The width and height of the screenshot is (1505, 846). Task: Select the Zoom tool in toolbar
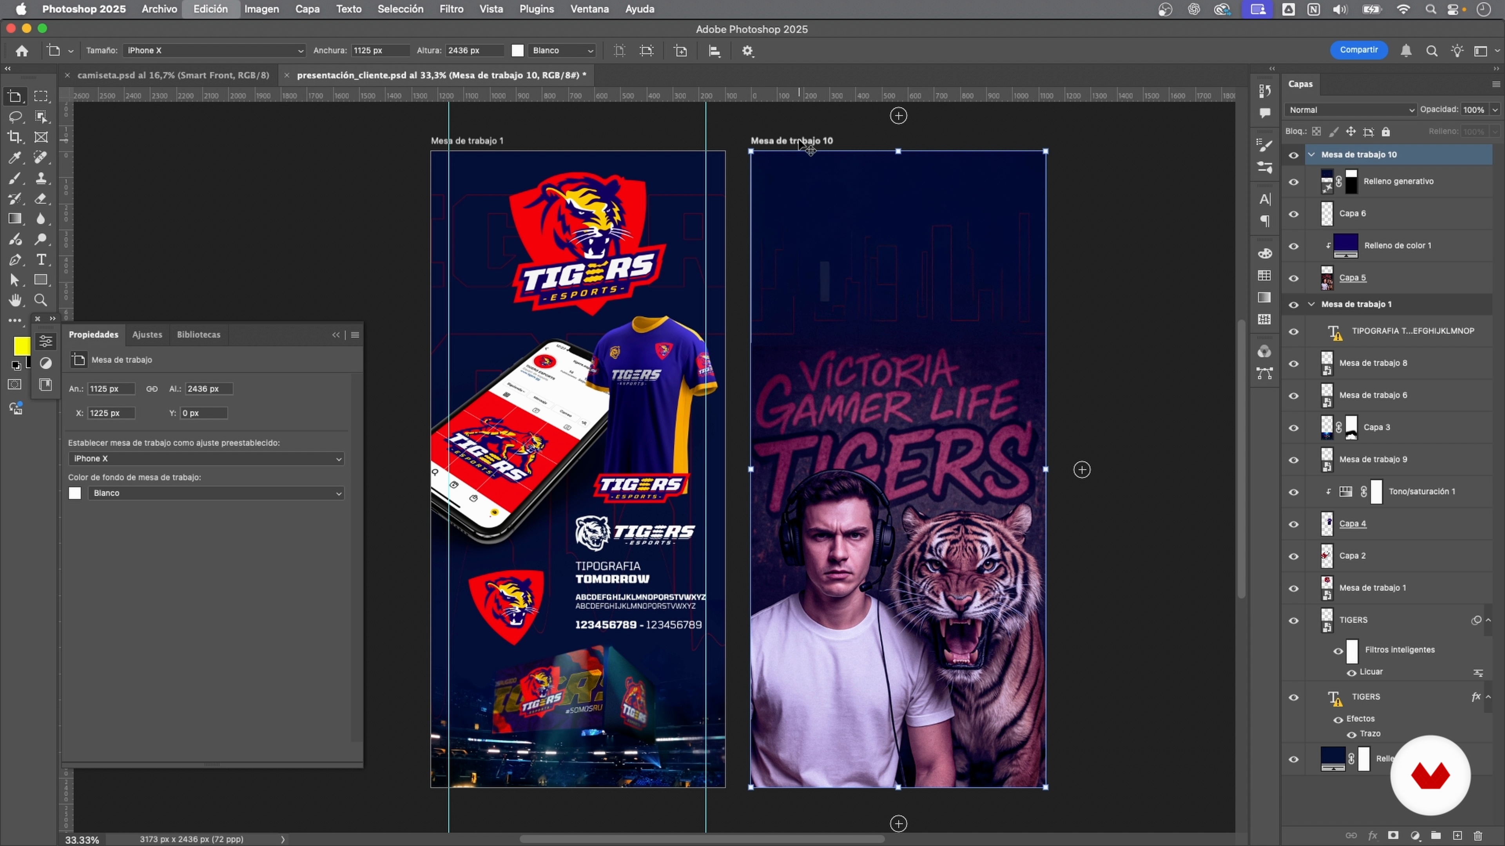(x=41, y=300)
